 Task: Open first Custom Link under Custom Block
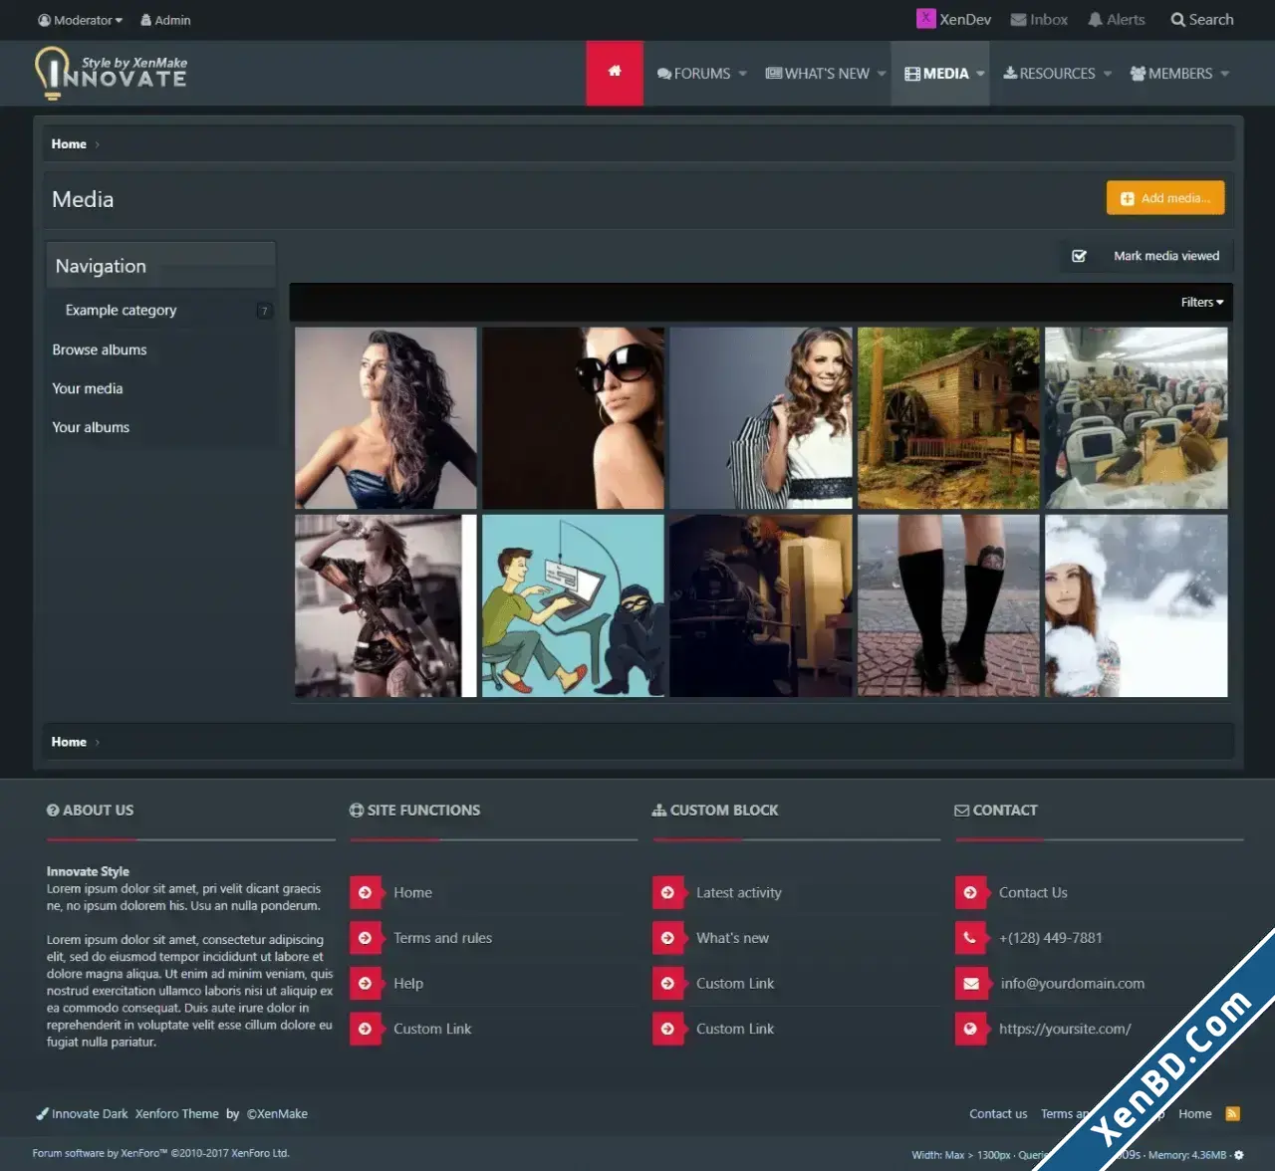coord(735,984)
